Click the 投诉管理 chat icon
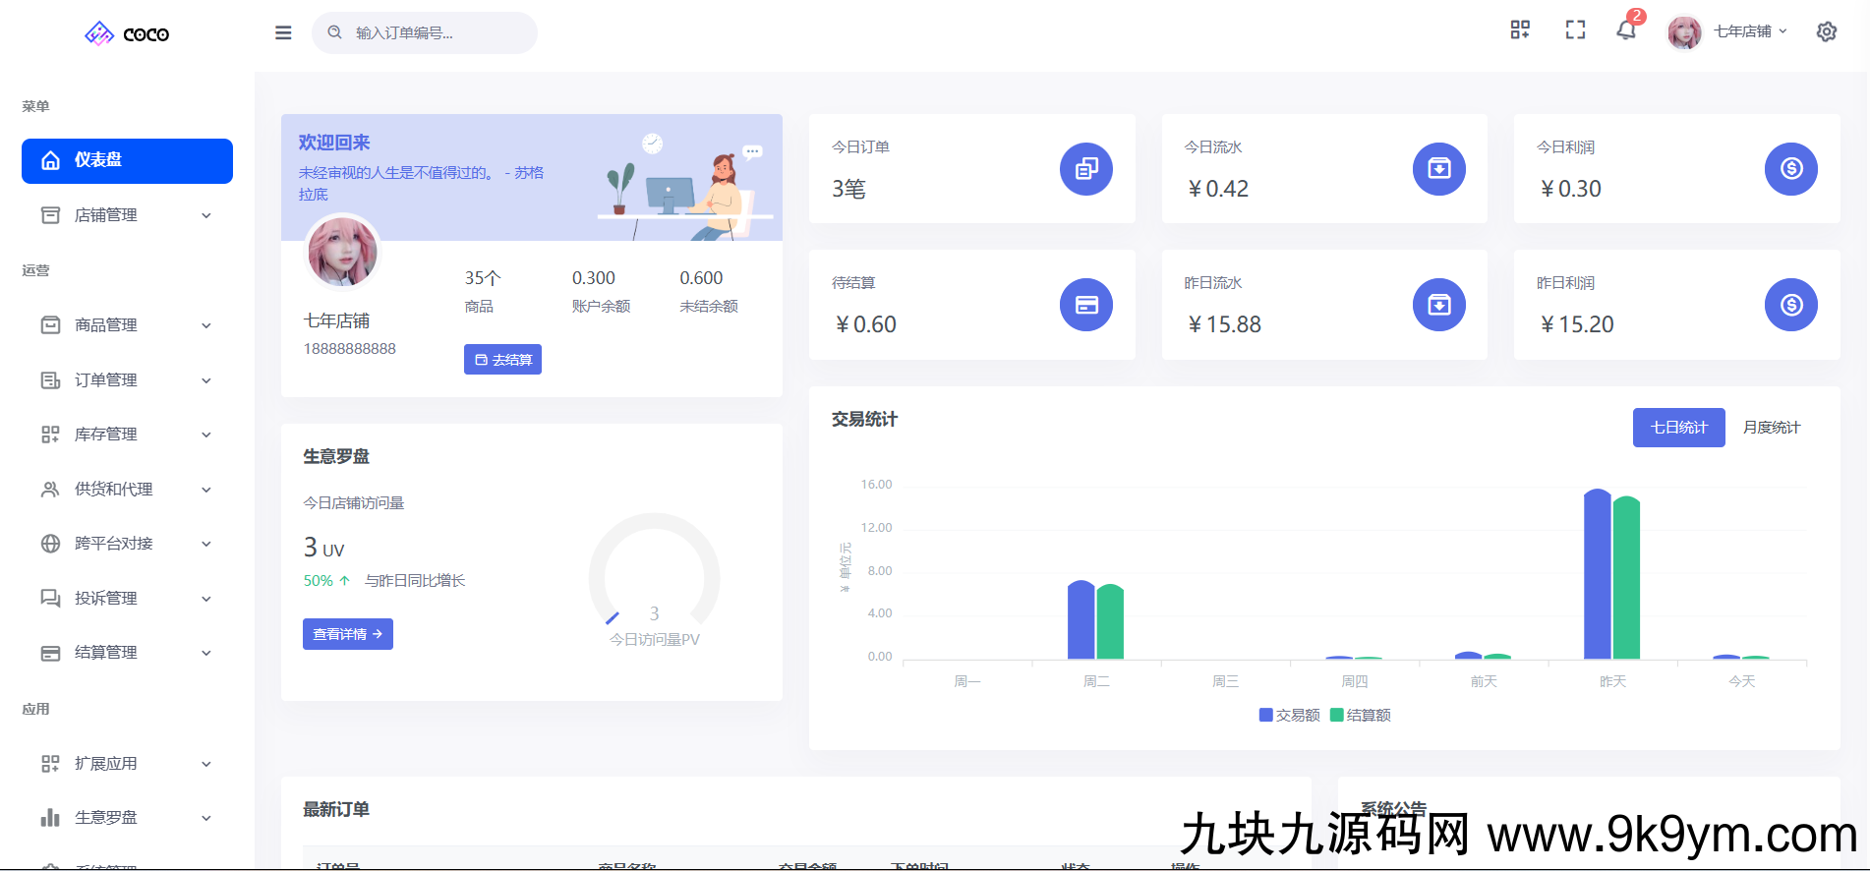Image resolution: width=1870 pixels, height=871 pixels. [x=50, y=599]
